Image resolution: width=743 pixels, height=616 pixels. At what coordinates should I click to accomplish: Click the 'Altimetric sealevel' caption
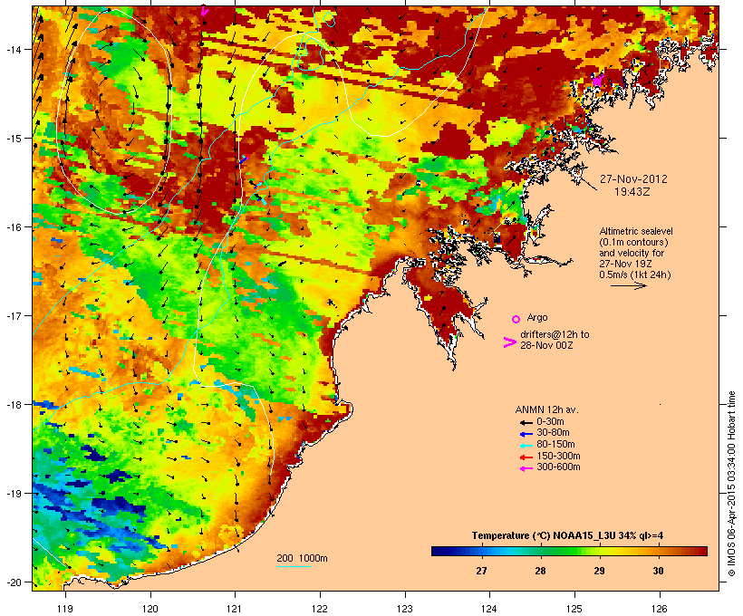click(x=636, y=231)
